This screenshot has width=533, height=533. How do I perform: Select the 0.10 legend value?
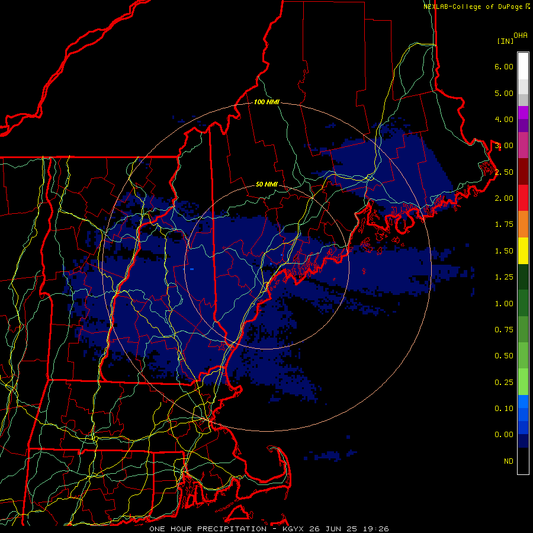[504, 409]
